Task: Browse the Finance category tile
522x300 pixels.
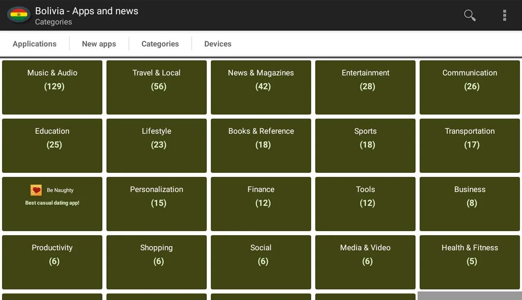Action: click(x=261, y=204)
